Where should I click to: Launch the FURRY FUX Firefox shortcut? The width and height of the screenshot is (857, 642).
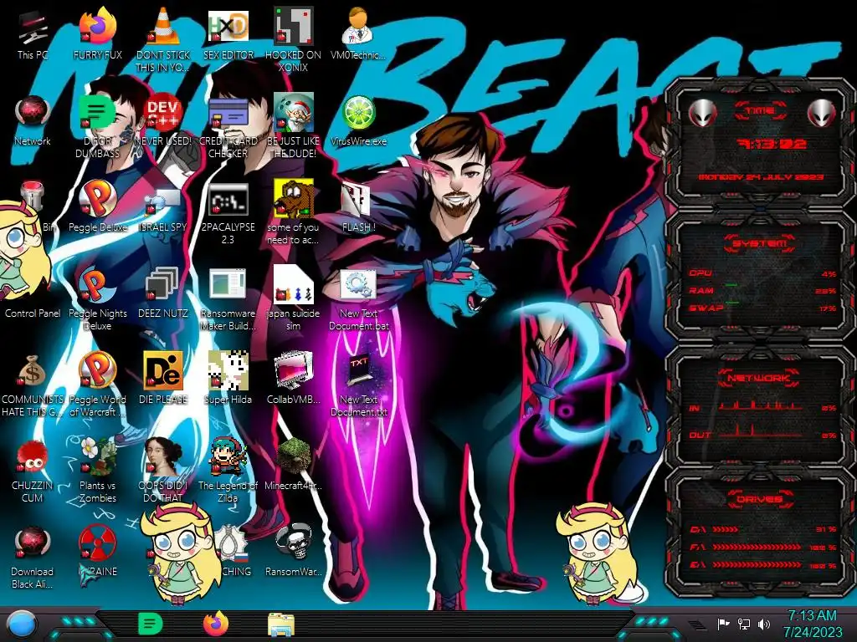[x=97, y=26]
